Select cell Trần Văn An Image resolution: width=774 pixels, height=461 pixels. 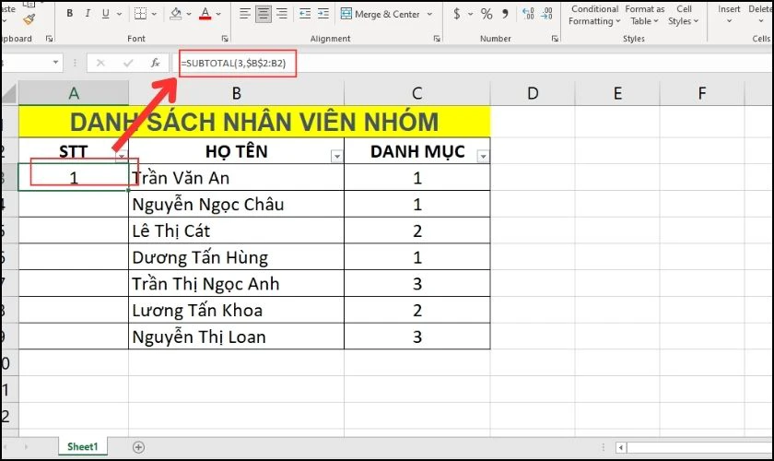coord(236,177)
